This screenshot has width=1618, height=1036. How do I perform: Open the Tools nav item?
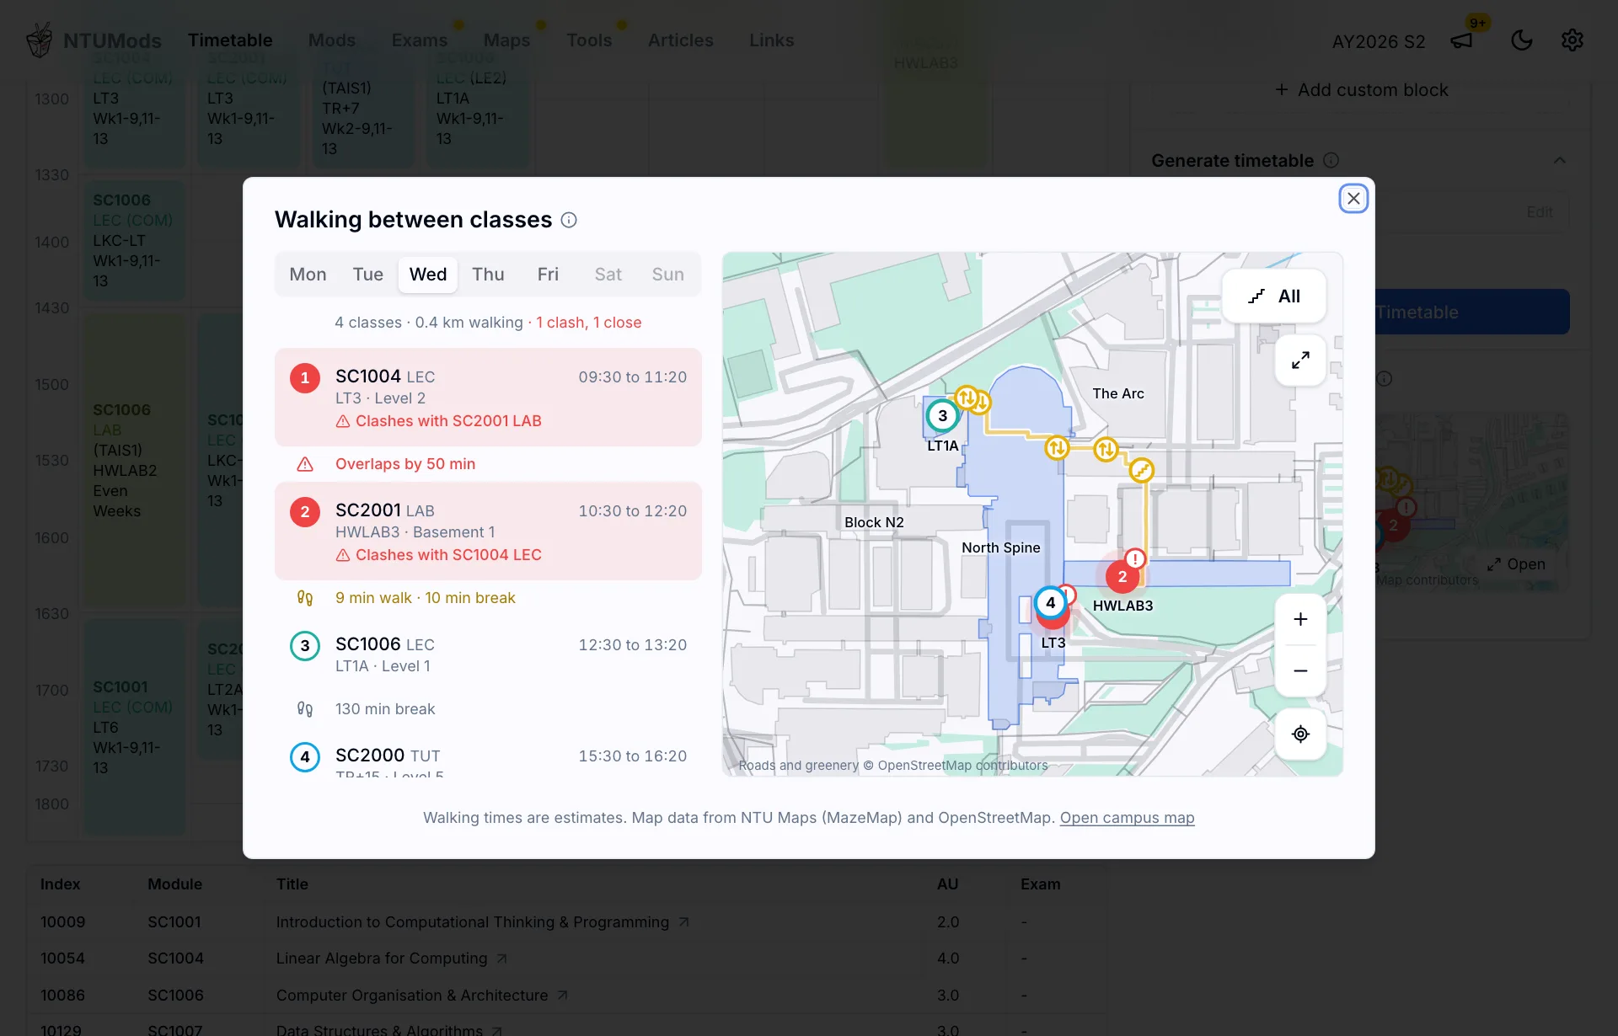coord(588,40)
